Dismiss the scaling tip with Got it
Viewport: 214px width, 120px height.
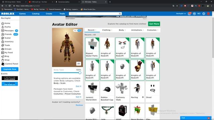(x=79, y=86)
